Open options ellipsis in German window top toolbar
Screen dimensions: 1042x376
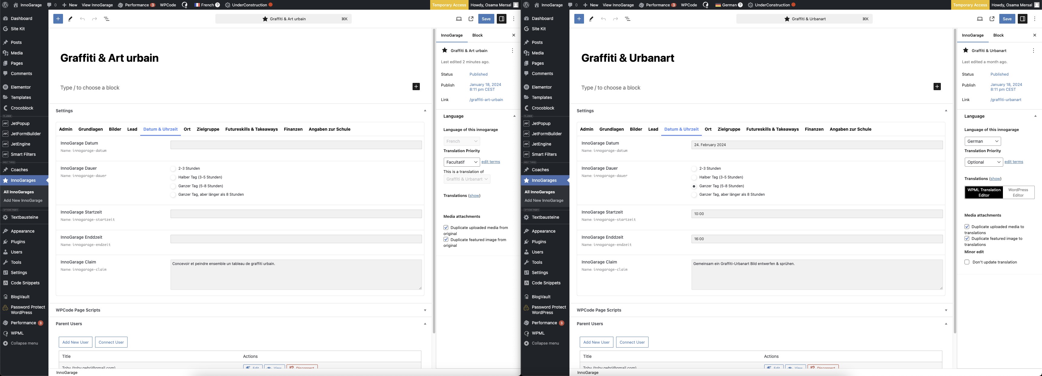pos(1035,18)
